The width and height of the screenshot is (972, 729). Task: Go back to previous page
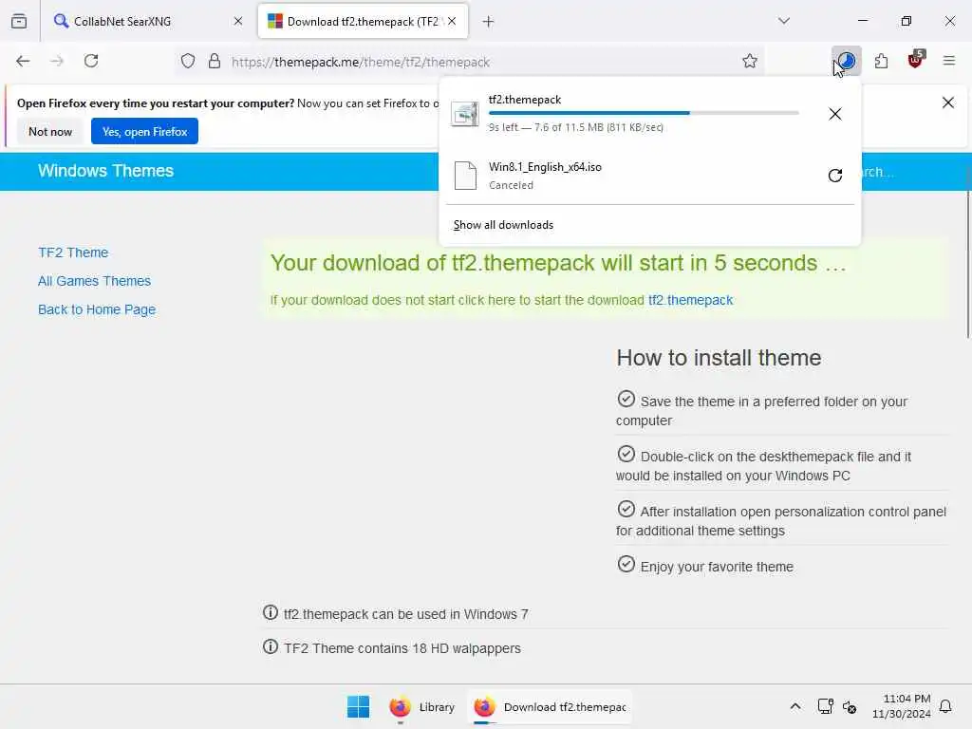(23, 61)
